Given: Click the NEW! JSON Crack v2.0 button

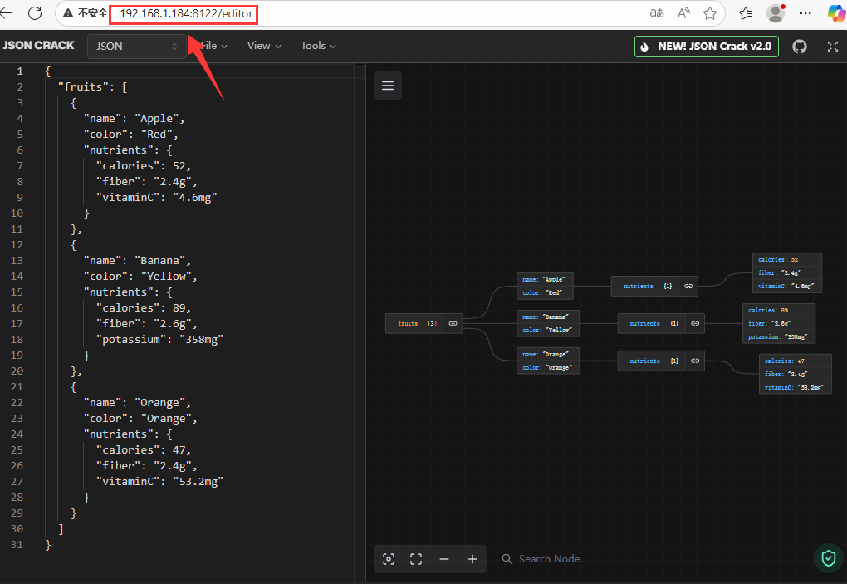Looking at the screenshot, I should (707, 47).
